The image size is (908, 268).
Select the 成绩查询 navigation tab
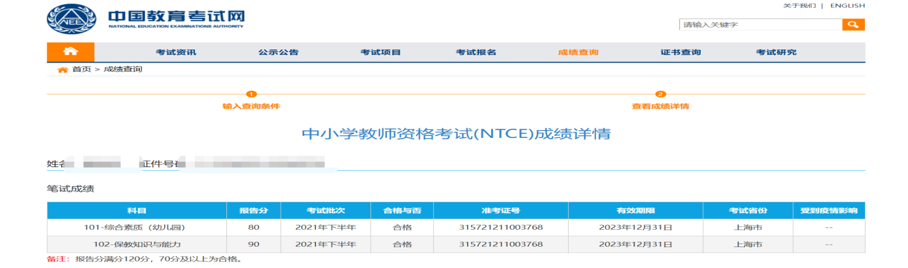tap(578, 53)
